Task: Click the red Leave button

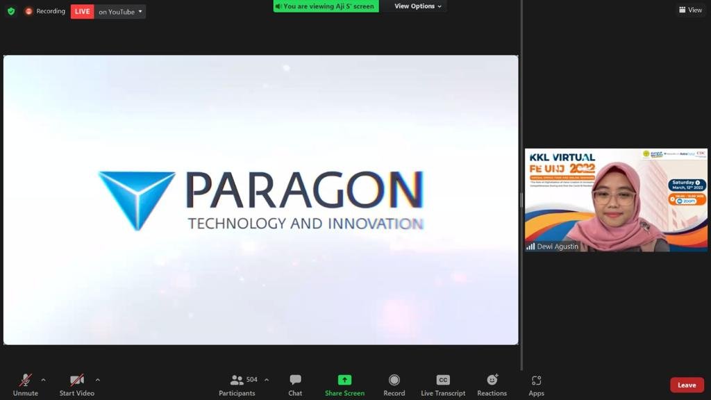Action: 687,385
